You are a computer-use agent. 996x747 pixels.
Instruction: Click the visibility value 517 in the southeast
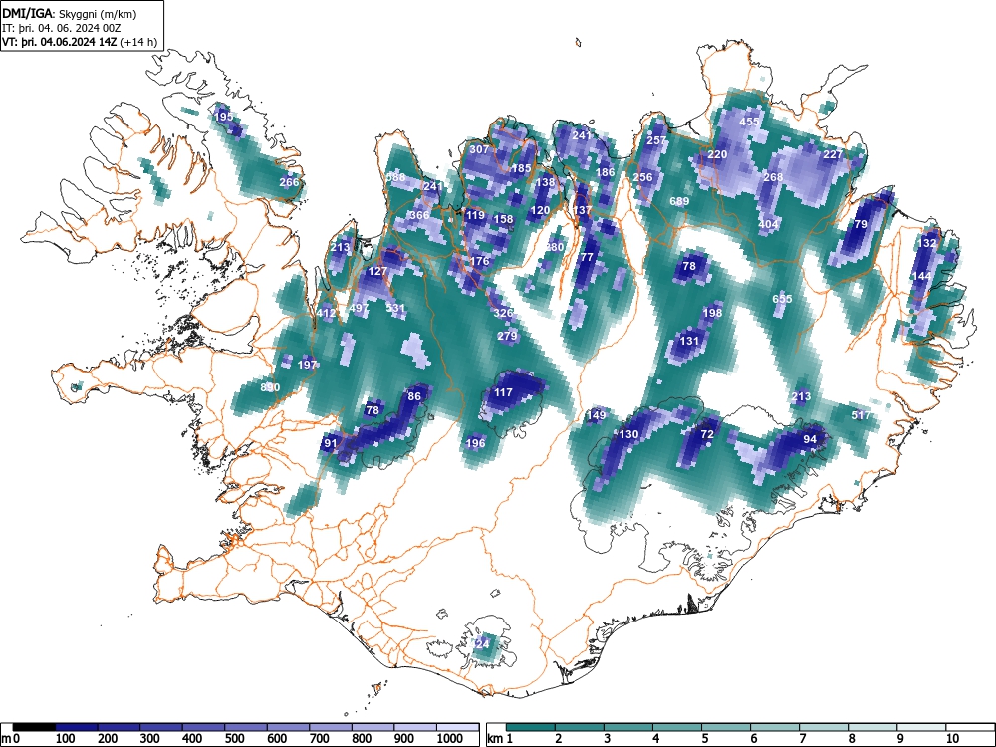861,415
